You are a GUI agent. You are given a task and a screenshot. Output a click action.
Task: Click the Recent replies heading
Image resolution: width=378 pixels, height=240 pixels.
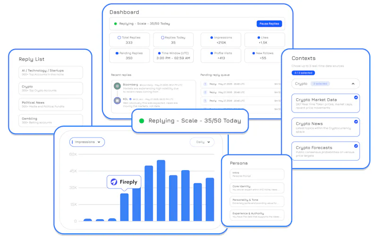pos(121,75)
